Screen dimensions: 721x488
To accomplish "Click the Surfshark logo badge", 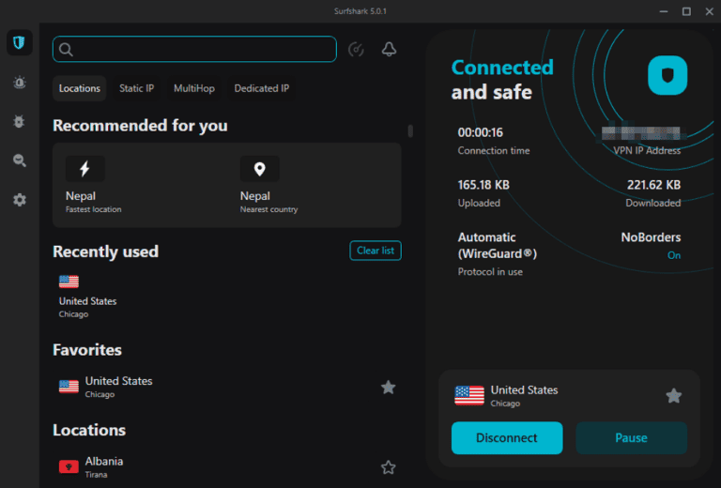I will [x=667, y=75].
